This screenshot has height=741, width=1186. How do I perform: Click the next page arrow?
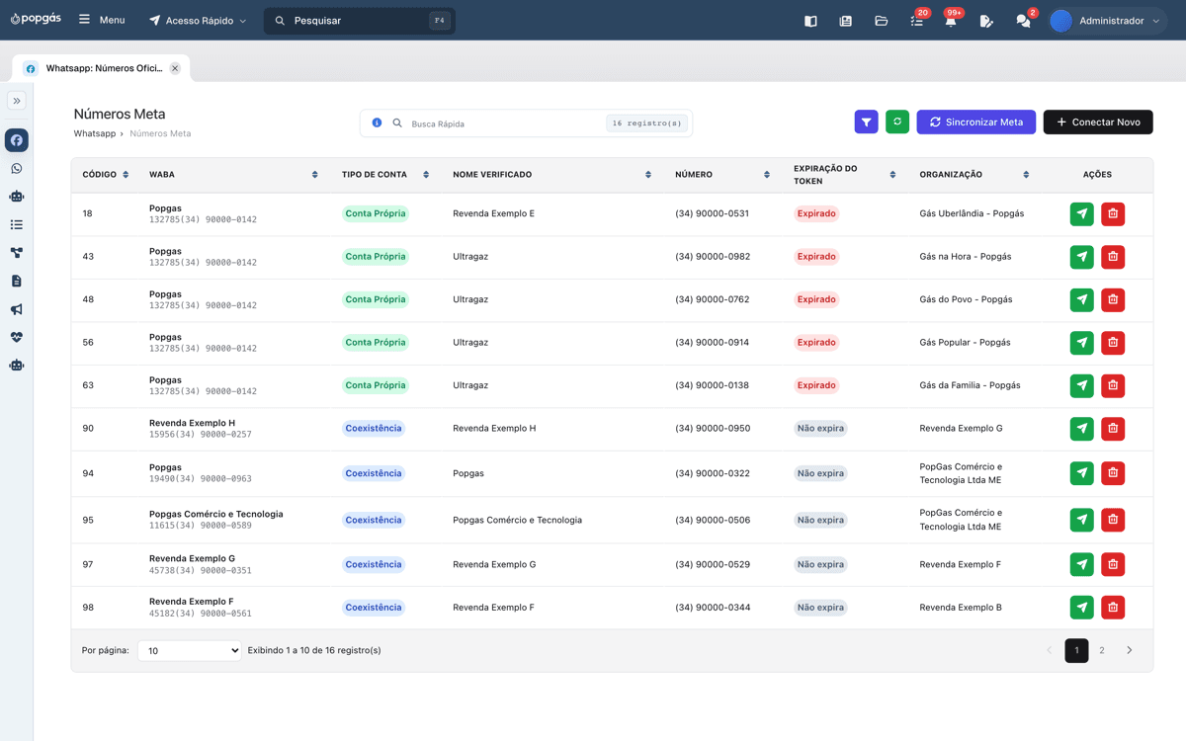(x=1129, y=650)
